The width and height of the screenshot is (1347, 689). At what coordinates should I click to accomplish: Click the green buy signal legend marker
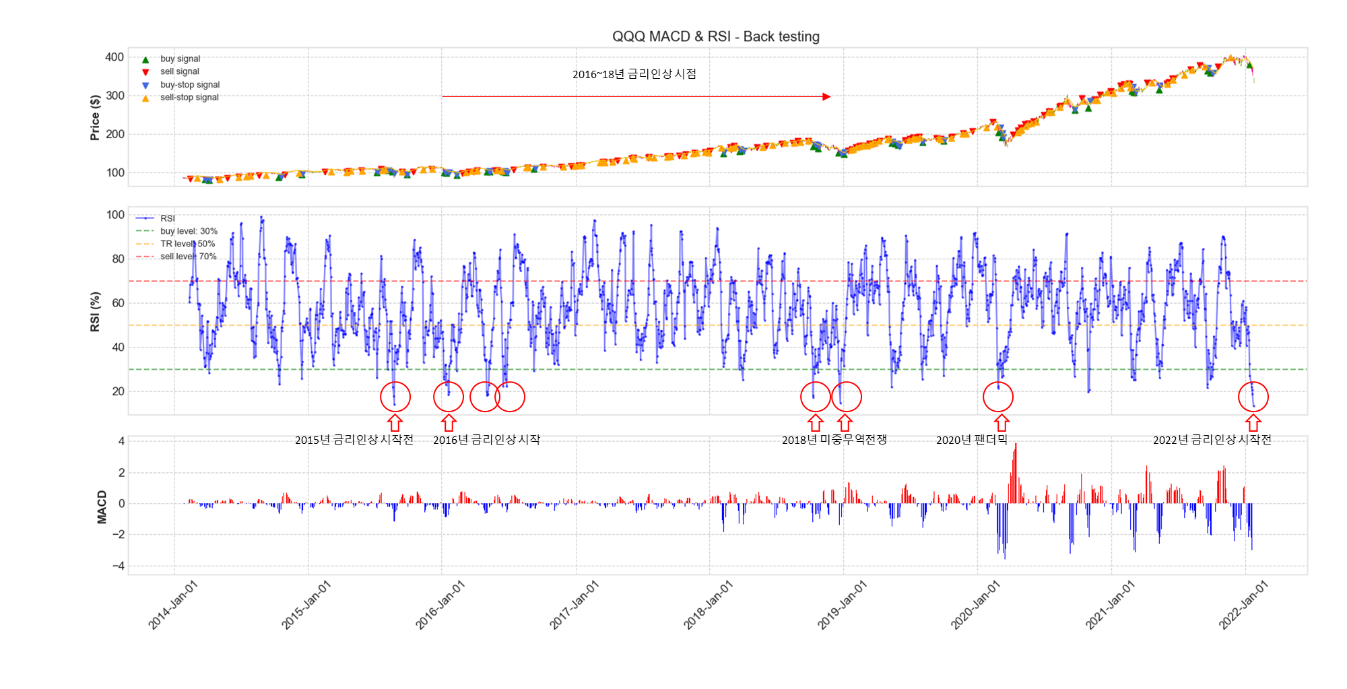tap(145, 59)
